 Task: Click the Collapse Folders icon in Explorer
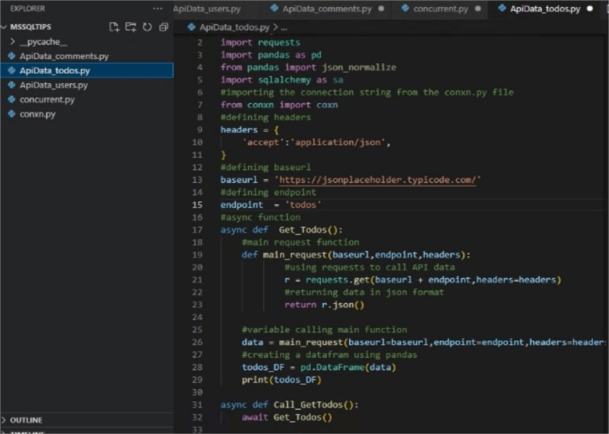pyautogui.click(x=162, y=26)
